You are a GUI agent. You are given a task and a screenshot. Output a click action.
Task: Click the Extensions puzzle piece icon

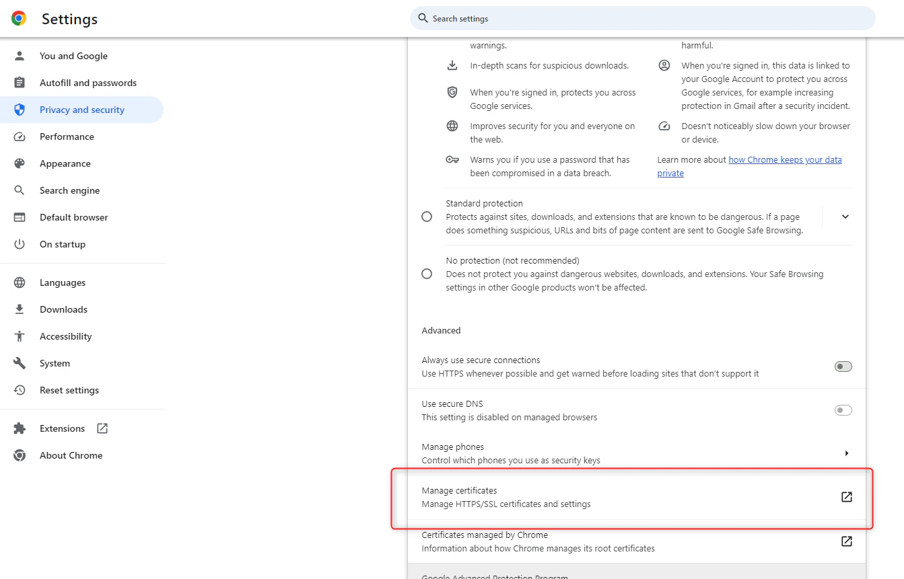(19, 428)
